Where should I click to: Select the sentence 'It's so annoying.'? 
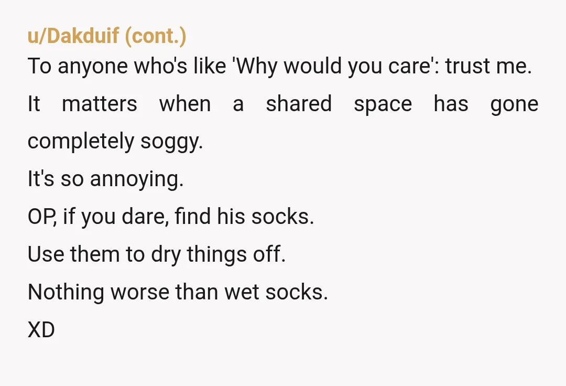106,179
